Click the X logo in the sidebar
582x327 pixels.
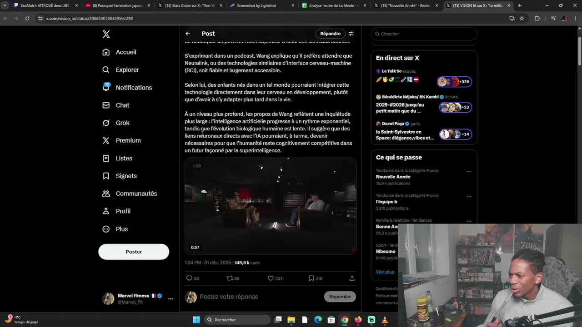coord(106,35)
